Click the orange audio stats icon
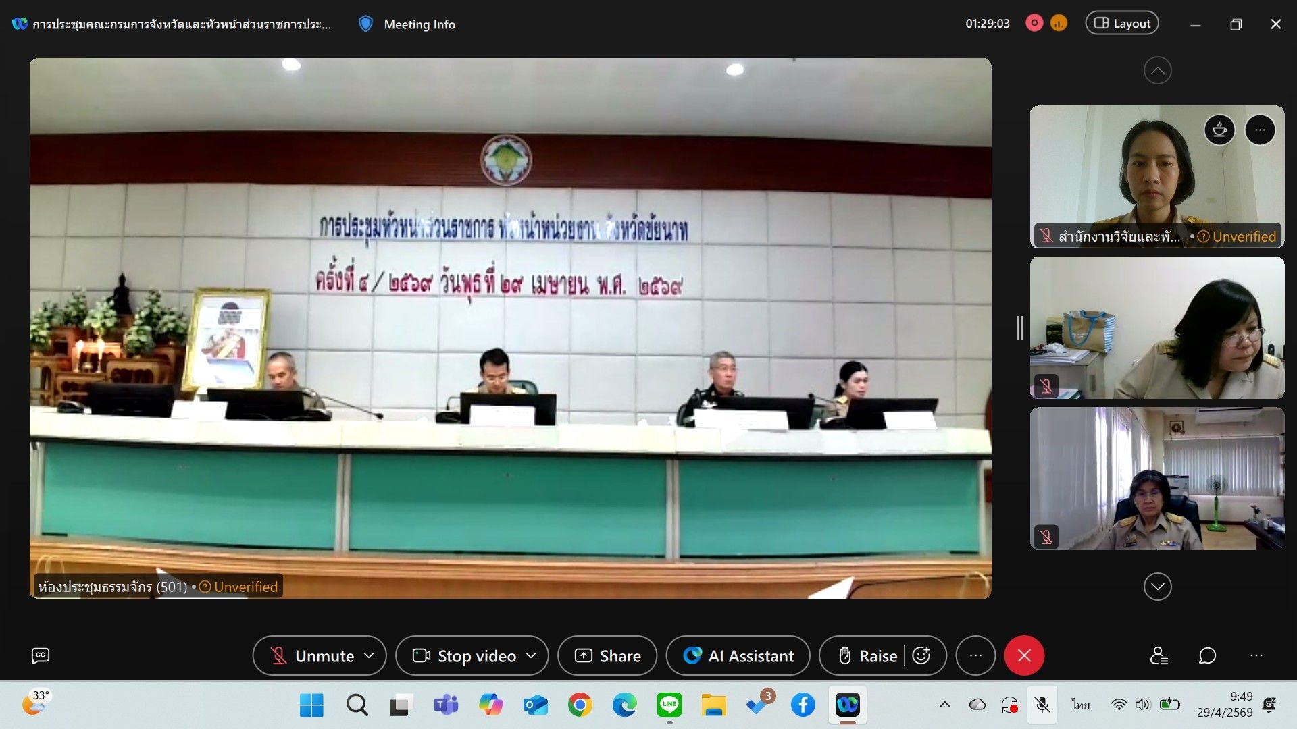The image size is (1297, 729). 1059,24
